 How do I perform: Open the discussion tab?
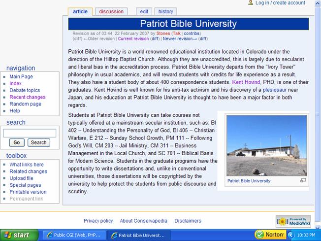(111, 12)
